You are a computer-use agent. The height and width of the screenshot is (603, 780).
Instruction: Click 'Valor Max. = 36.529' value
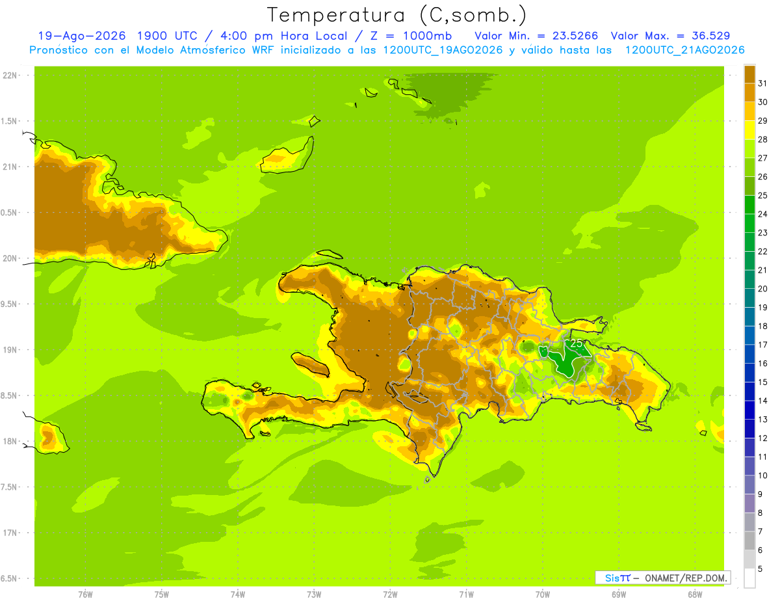pos(671,36)
